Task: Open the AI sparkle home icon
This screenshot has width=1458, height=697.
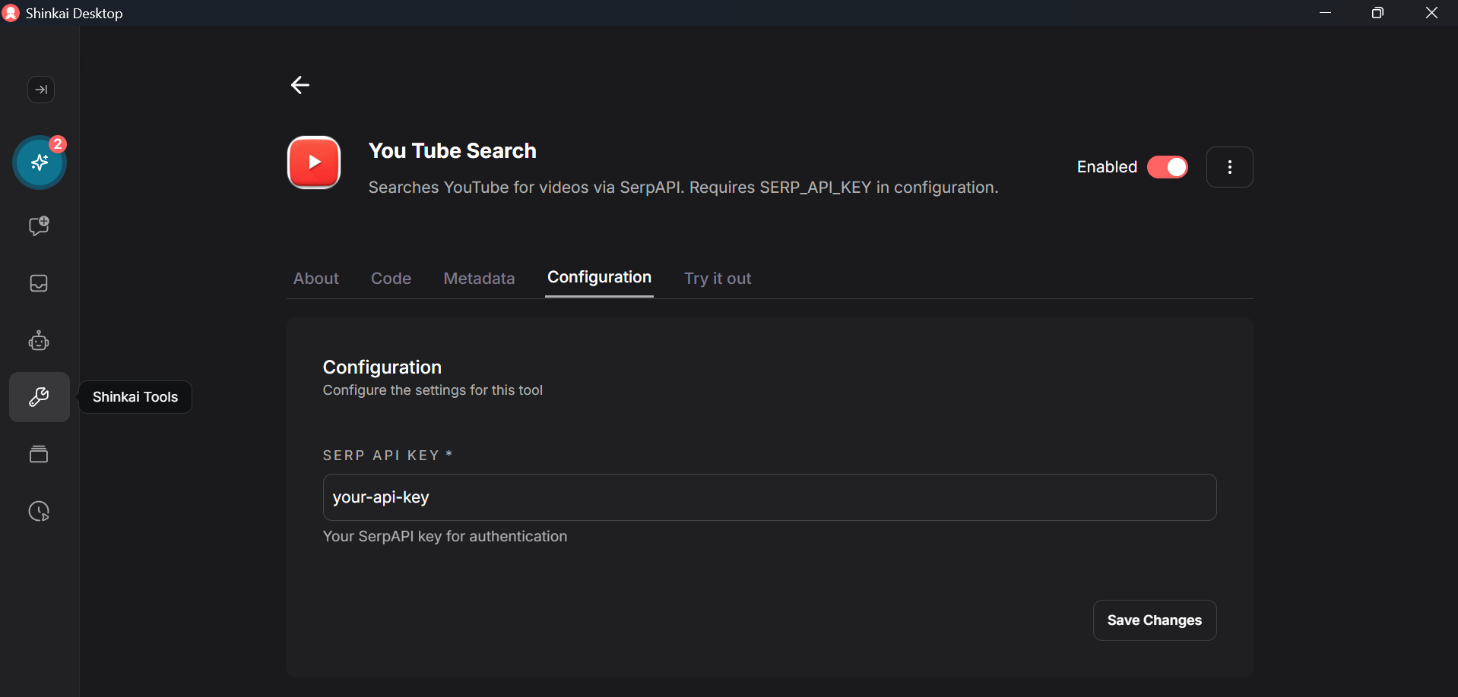Action: pyautogui.click(x=40, y=162)
